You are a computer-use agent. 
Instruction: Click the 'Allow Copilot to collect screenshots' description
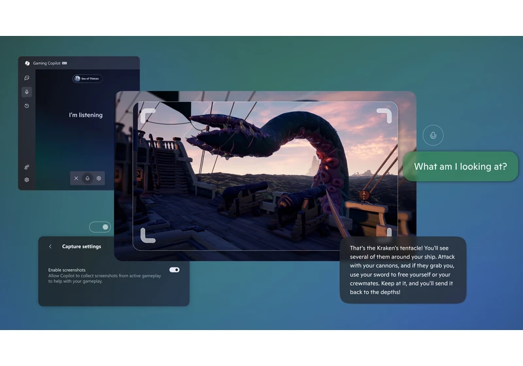coord(105,278)
